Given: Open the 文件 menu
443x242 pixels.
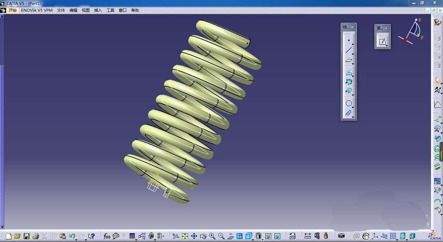Looking at the screenshot, I should (61, 10).
